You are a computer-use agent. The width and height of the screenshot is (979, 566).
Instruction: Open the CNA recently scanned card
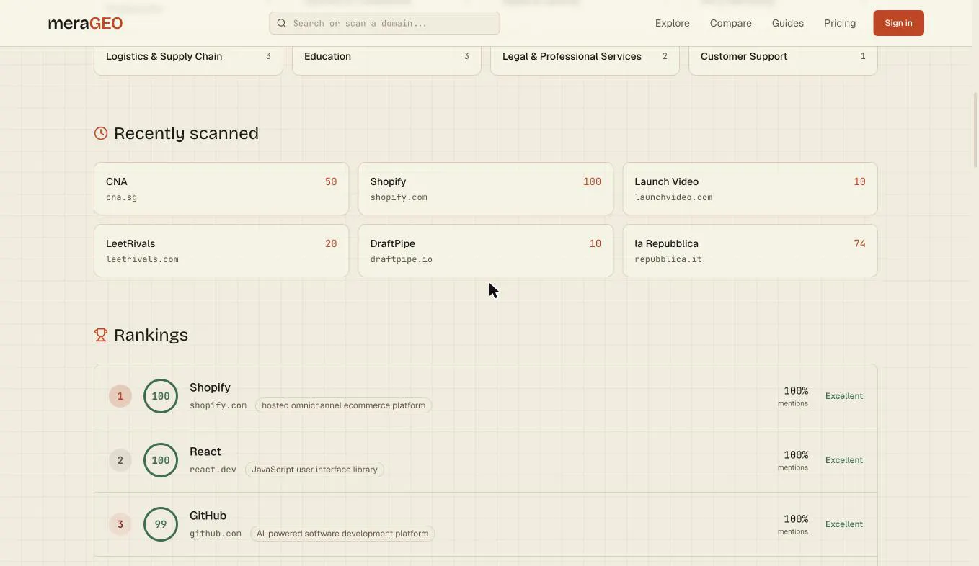tap(221, 189)
